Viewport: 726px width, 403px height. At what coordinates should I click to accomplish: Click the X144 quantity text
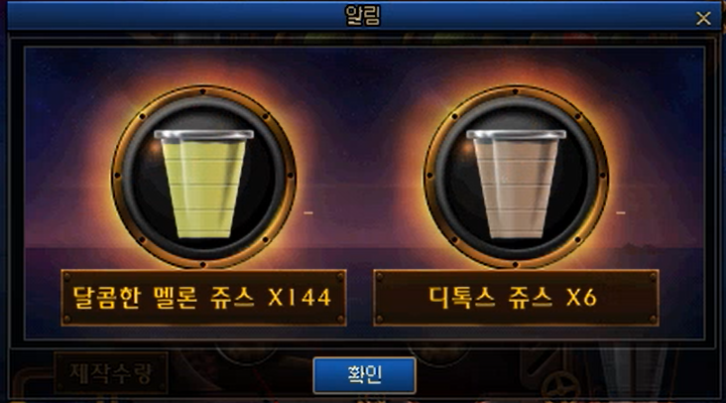pos(301,298)
